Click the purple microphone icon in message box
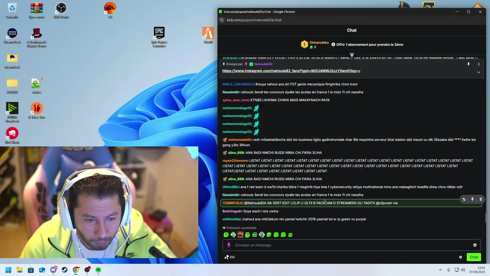Viewport: 490px width, 276px height. coord(229,245)
